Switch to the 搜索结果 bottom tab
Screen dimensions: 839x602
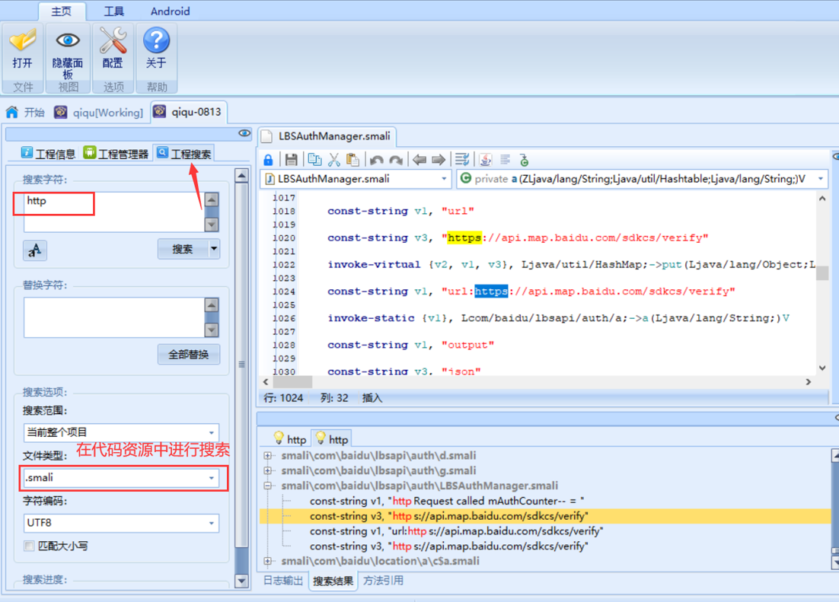tap(333, 581)
